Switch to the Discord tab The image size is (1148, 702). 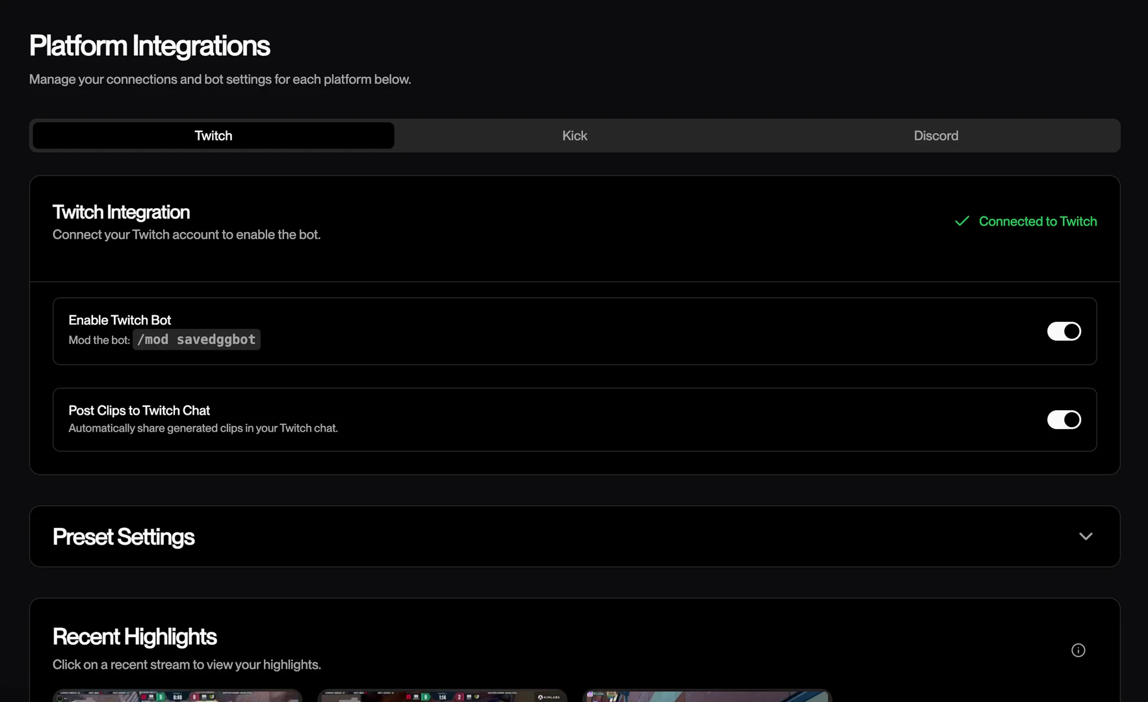pyautogui.click(x=935, y=136)
